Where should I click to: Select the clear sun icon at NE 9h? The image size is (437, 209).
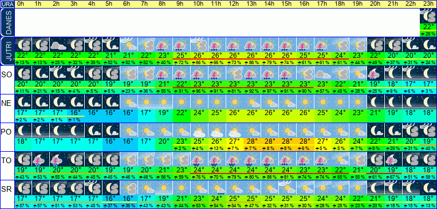[182, 102]
